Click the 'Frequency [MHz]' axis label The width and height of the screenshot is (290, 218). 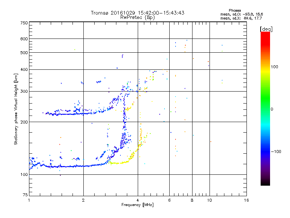coord(137,205)
